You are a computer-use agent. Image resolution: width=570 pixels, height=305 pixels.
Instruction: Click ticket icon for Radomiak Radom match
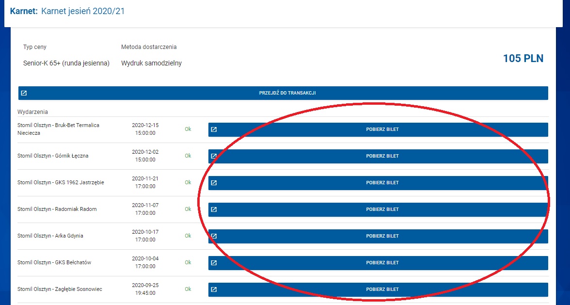(214, 209)
